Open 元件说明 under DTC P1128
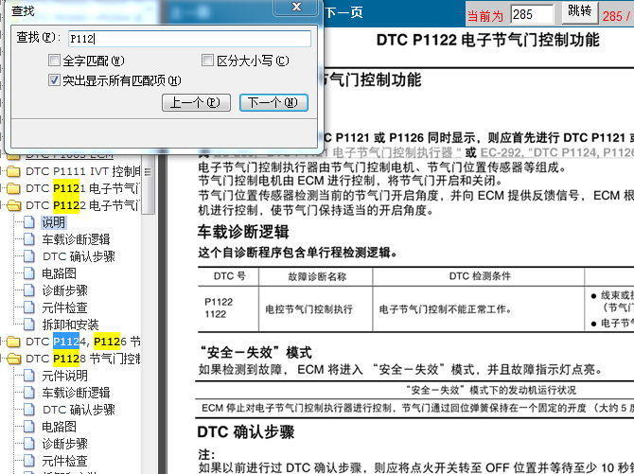Viewport: 634px width, 474px height. (64, 376)
